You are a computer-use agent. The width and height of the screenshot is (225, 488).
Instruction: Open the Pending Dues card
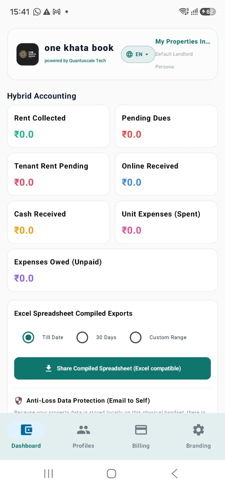166,126
